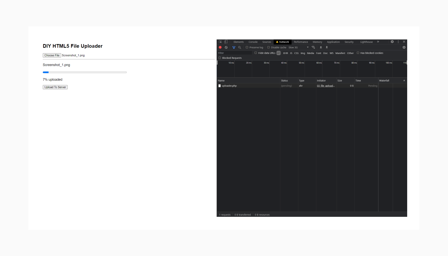This screenshot has width=448, height=256.
Task: Toggle the device toolbar icon
Action: coord(226,42)
